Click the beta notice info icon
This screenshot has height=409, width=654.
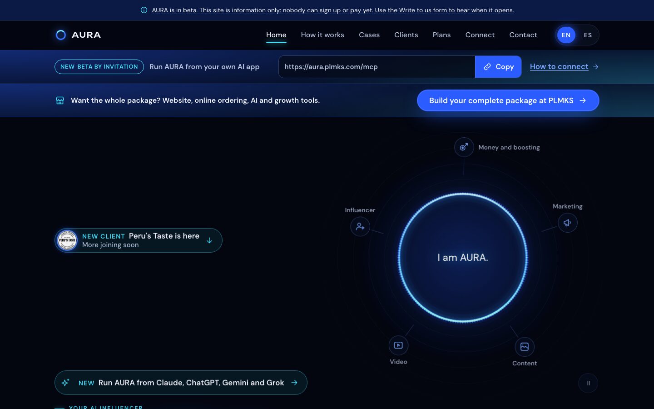pyautogui.click(x=144, y=10)
